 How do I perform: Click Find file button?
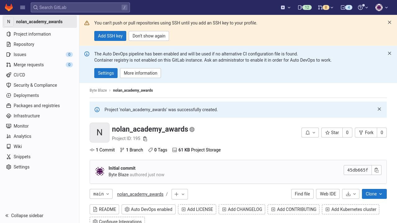point(302,194)
